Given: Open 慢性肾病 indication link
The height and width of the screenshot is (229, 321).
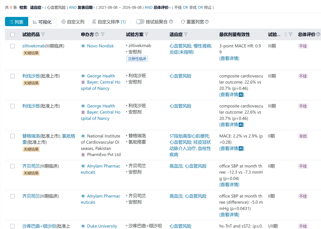Looking at the screenshot, I should point(202,46).
